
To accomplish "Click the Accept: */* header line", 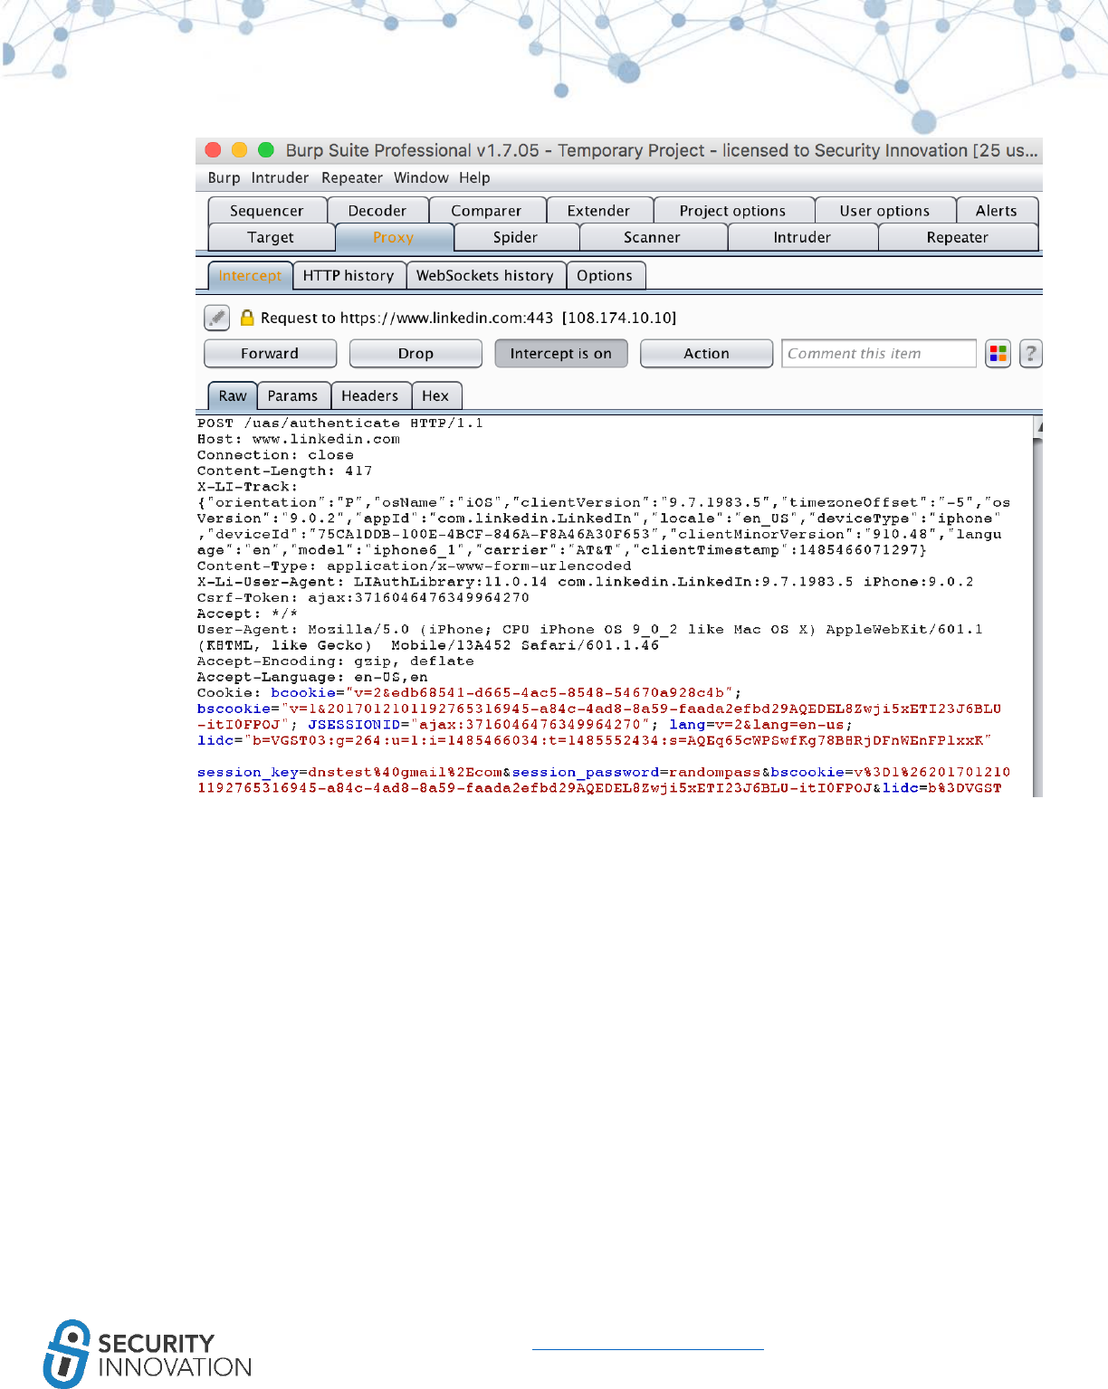I will tap(247, 614).
